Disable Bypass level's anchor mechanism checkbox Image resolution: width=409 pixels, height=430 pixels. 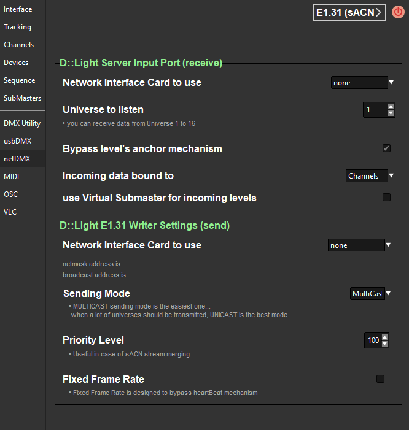386,148
